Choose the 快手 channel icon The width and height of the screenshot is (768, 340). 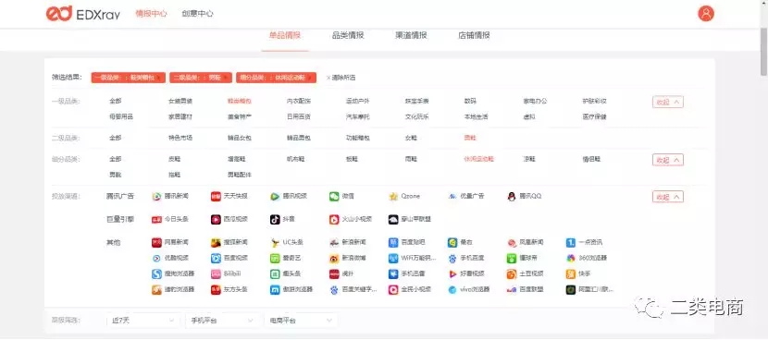[571, 274]
